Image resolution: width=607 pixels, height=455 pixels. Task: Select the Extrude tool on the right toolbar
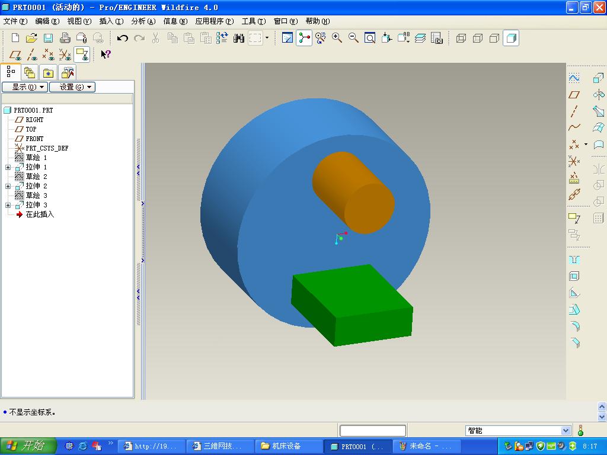coord(599,78)
